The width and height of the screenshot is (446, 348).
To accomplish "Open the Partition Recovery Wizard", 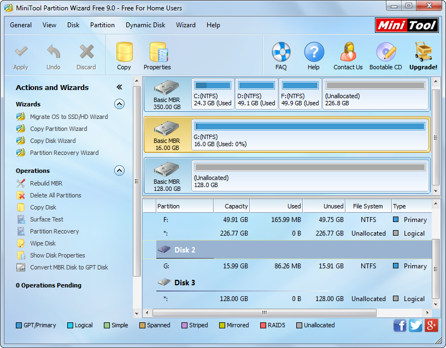I will [64, 153].
